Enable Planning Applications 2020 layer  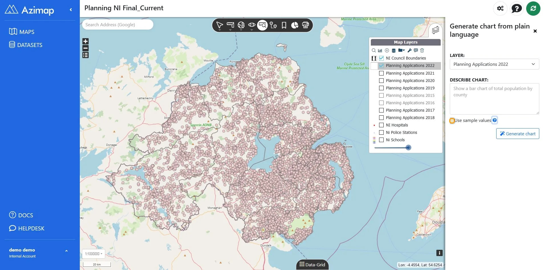381,81
